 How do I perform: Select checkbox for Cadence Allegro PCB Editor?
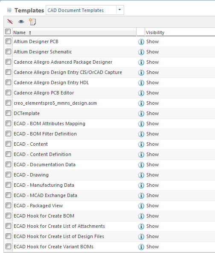point(8,93)
